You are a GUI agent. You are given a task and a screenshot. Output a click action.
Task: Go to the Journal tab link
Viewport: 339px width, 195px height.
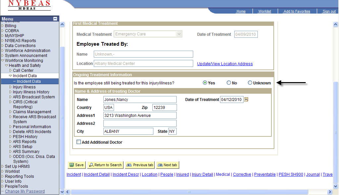click(x=313, y=174)
